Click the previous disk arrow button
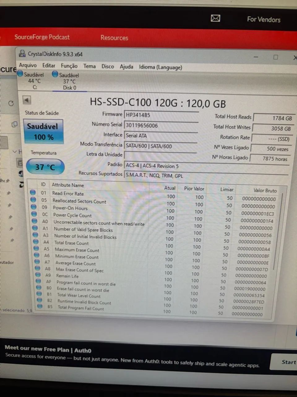 pos(27,100)
